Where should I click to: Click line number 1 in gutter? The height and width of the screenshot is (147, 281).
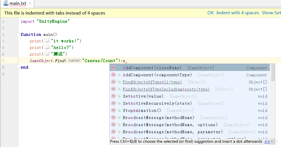(3, 22)
